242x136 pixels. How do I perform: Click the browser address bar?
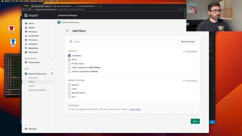(105, 9)
